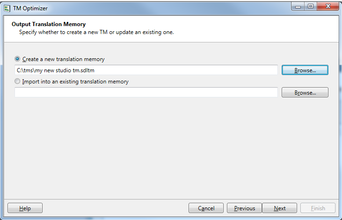342x220 pixels.
Task: Close the TM Optimizer window
Action: (x=328, y=7)
